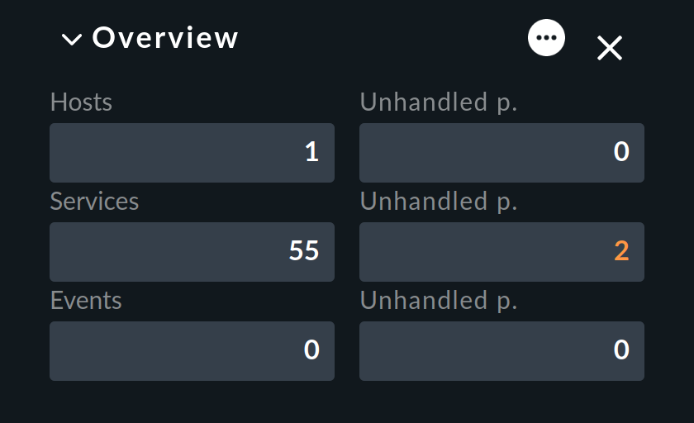Click the Hosts label
The width and height of the screenshot is (694, 423).
pyautogui.click(x=82, y=102)
